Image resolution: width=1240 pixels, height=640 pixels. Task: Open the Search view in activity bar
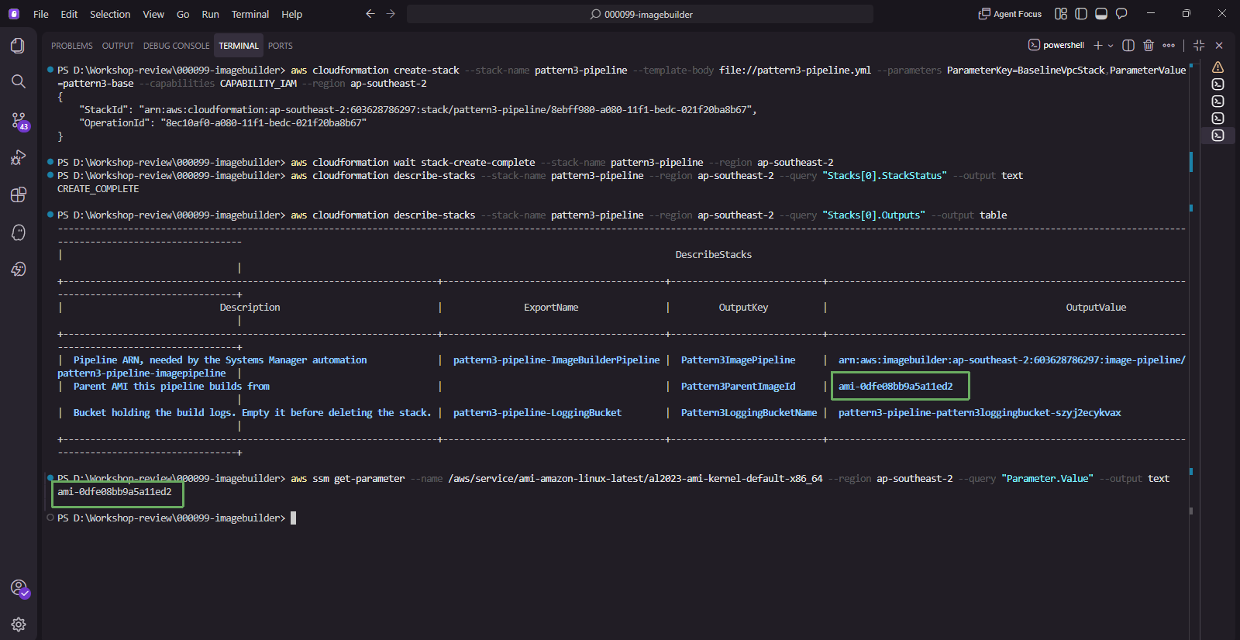(18, 81)
